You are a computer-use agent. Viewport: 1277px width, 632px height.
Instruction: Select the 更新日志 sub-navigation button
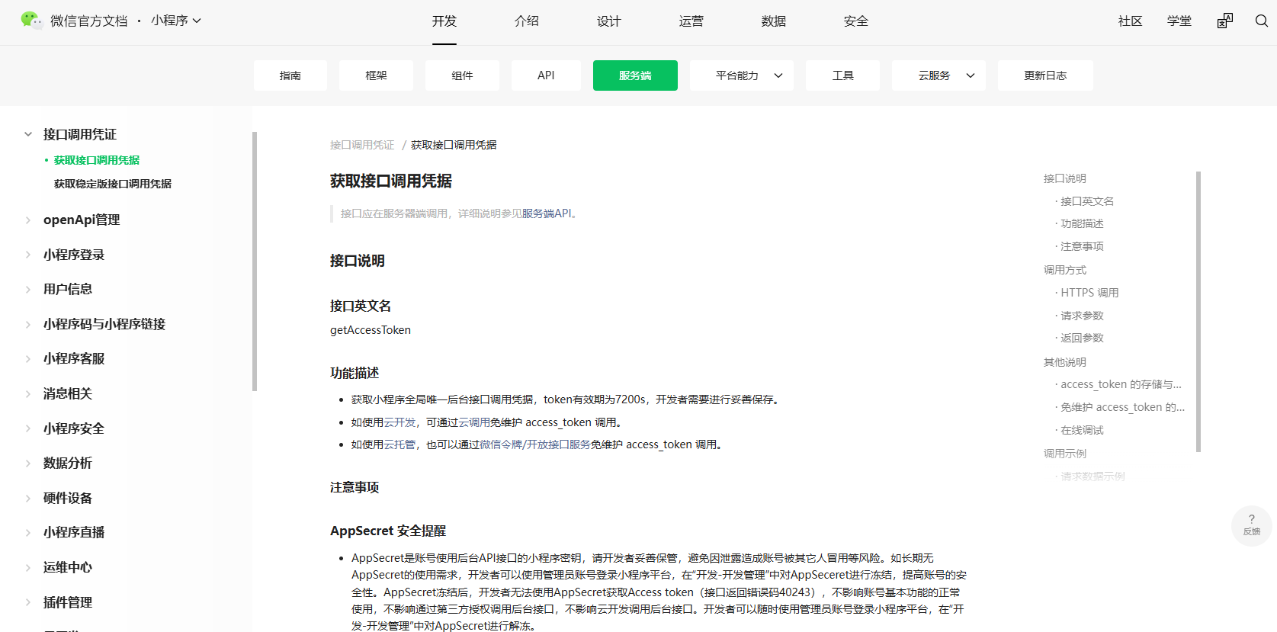(1045, 75)
